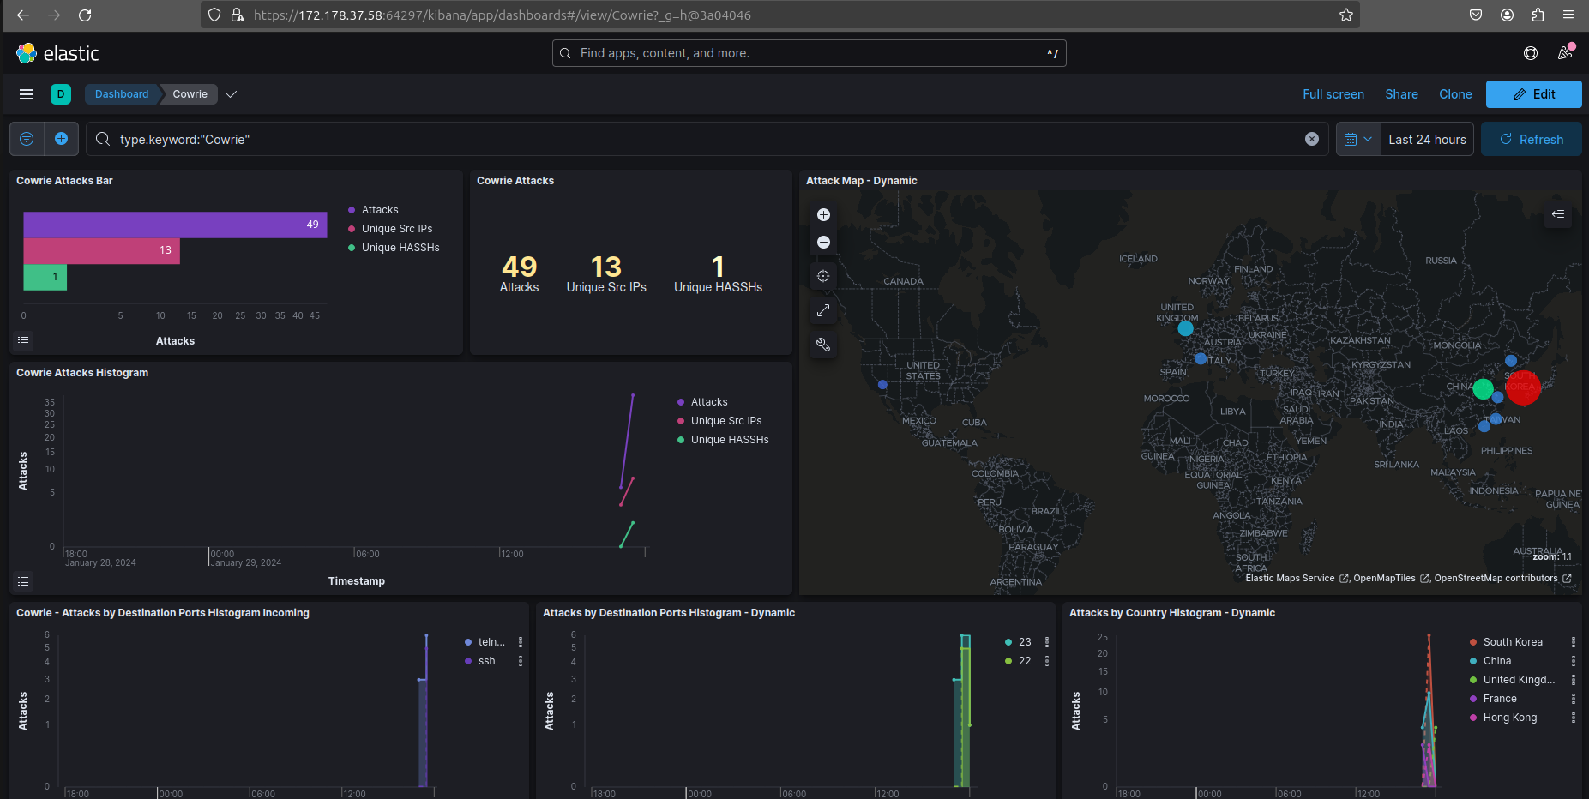The height and width of the screenshot is (799, 1589).
Task: Open the space selector D avatar
Action: click(61, 94)
